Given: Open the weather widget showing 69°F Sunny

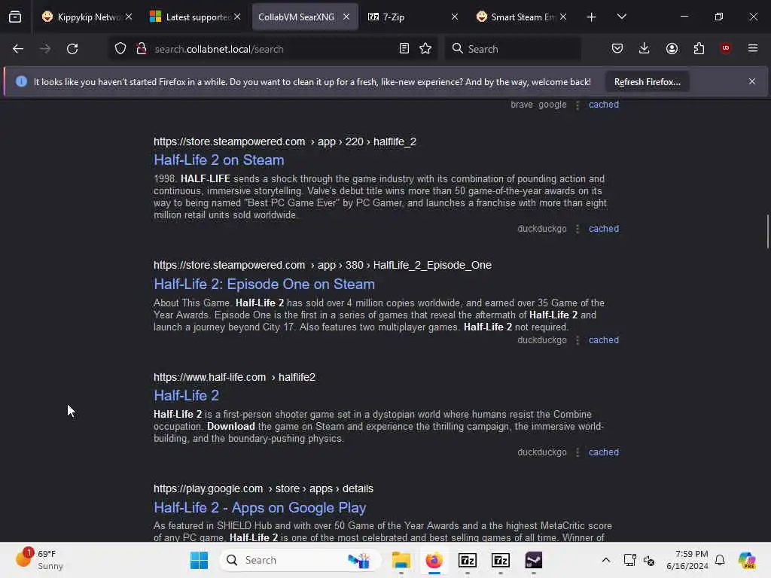Looking at the screenshot, I should 41,560.
